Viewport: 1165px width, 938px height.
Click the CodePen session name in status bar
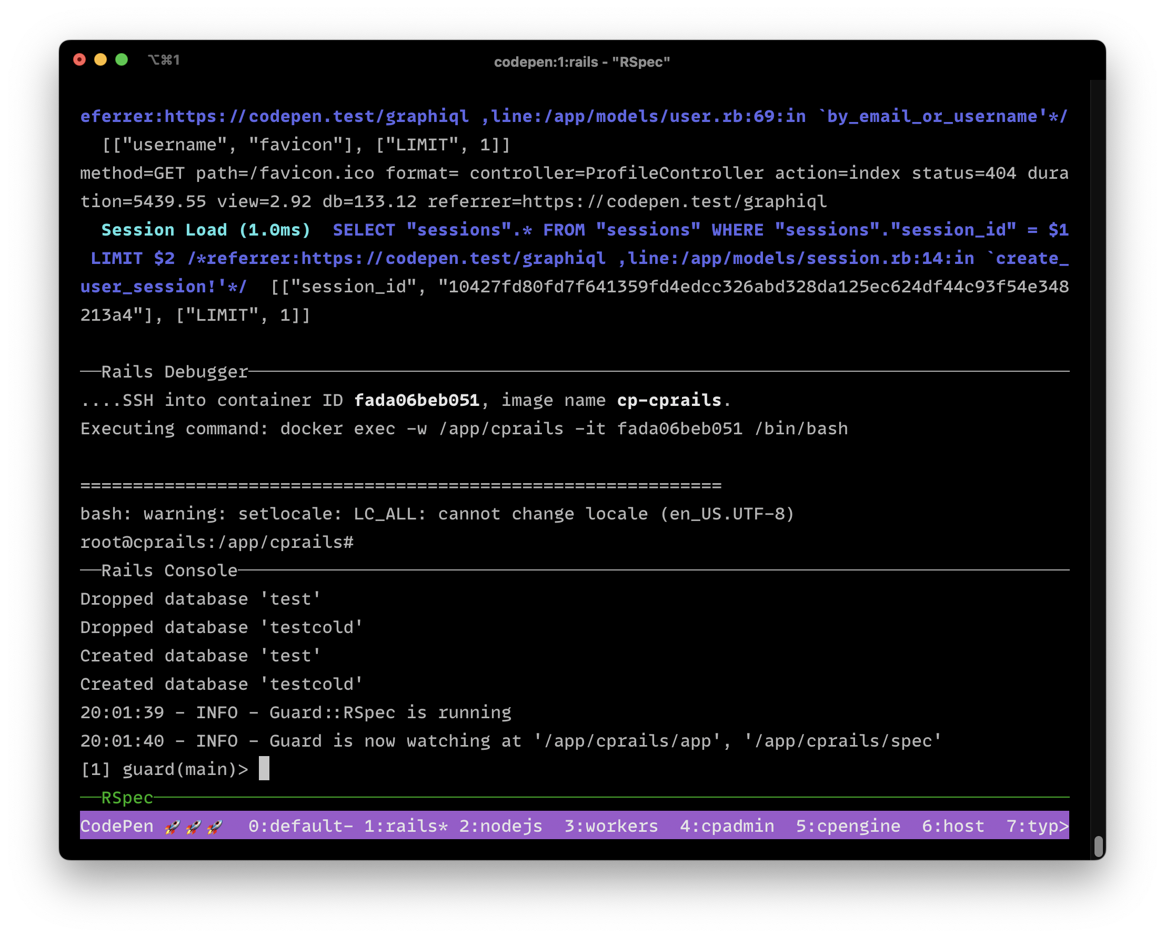click(x=116, y=825)
